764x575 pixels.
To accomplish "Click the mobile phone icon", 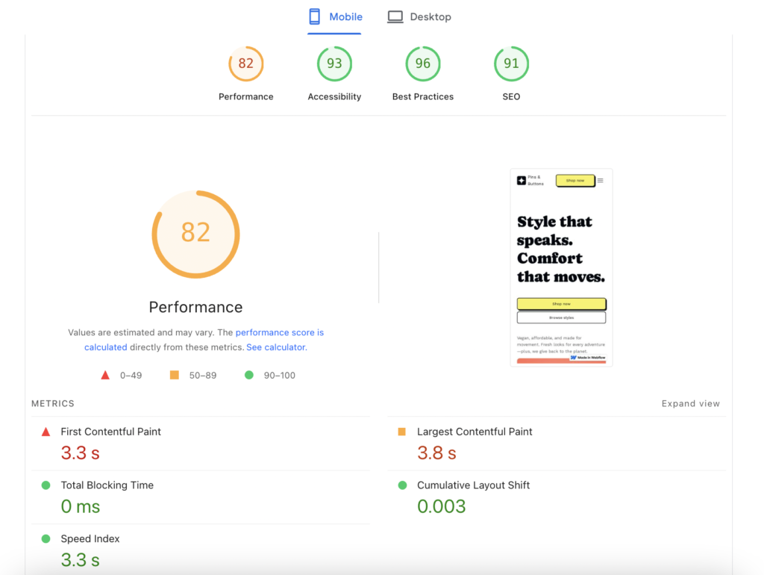I will 315,16.
